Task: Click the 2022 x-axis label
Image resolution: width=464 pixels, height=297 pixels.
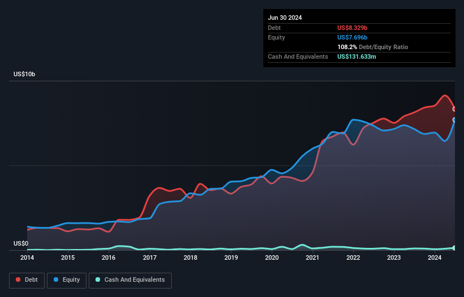Action: [x=353, y=257]
